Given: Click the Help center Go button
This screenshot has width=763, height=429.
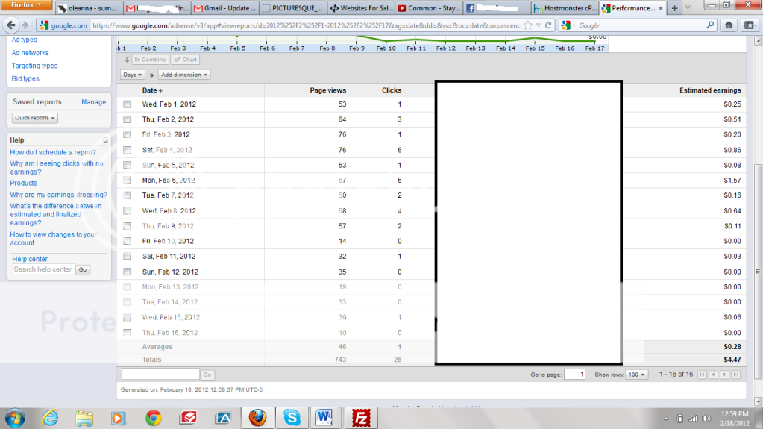Looking at the screenshot, I should click(84, 269).
